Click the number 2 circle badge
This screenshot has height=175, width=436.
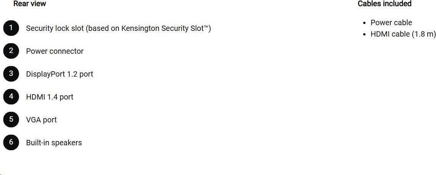[x=11, y=51]
